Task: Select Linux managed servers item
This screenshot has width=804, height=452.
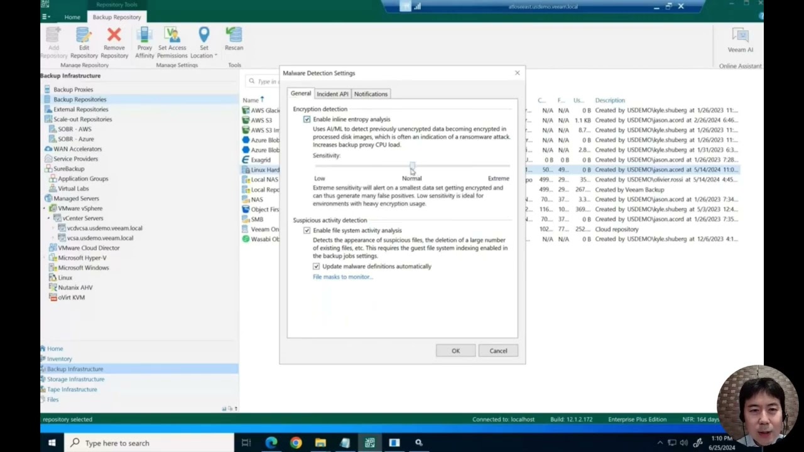Action: 65,277
